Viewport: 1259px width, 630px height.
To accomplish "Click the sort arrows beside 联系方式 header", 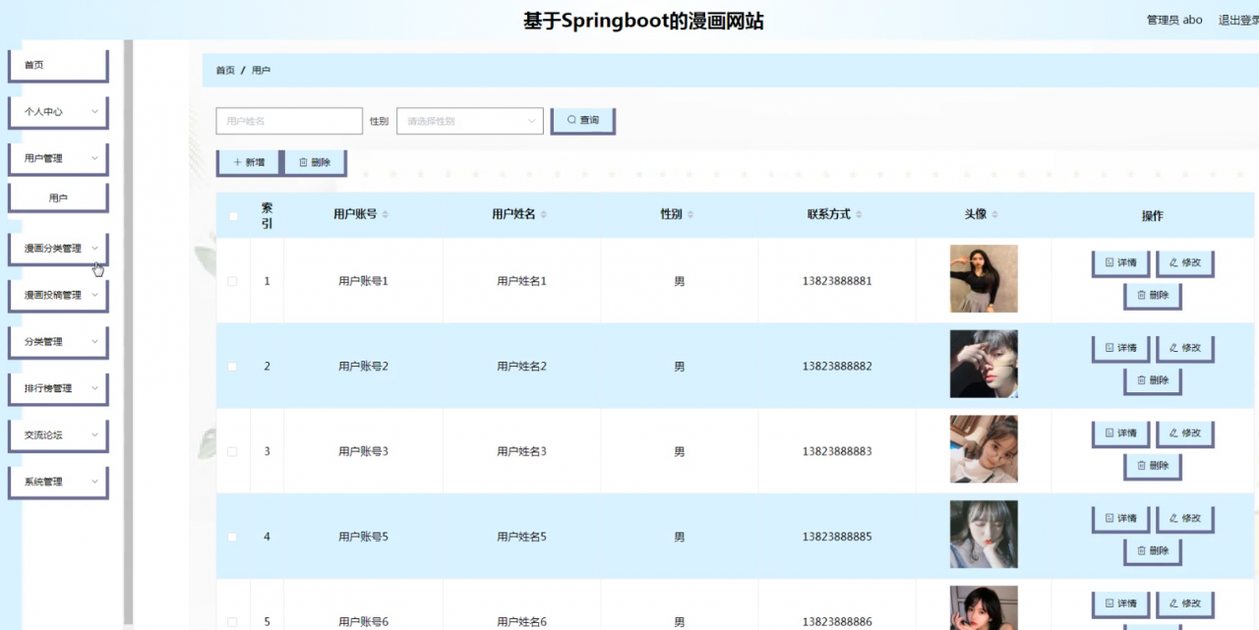I will [x=859, y=214].
